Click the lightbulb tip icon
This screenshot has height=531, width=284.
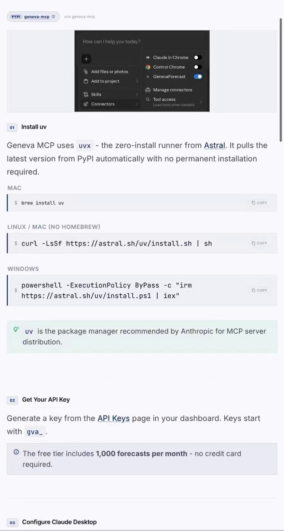[16, 330]
